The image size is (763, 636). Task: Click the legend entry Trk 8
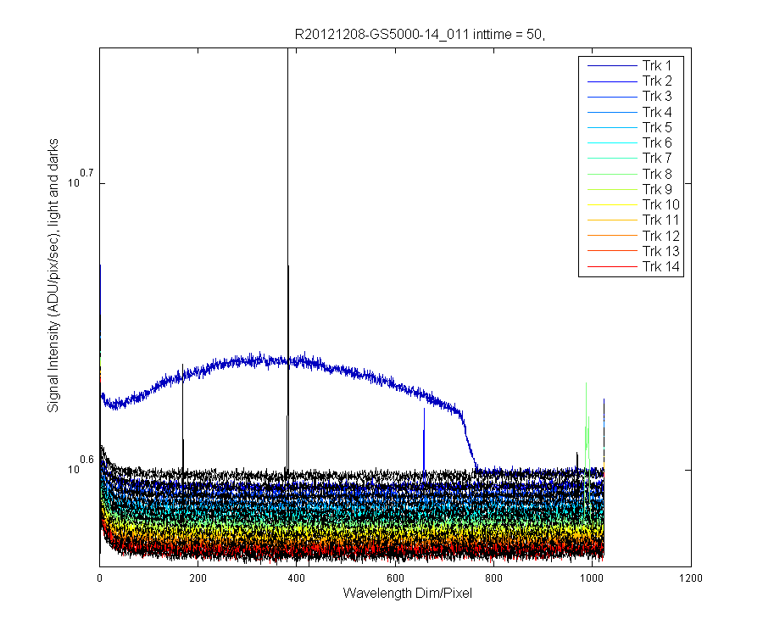[x=656, y=174]
